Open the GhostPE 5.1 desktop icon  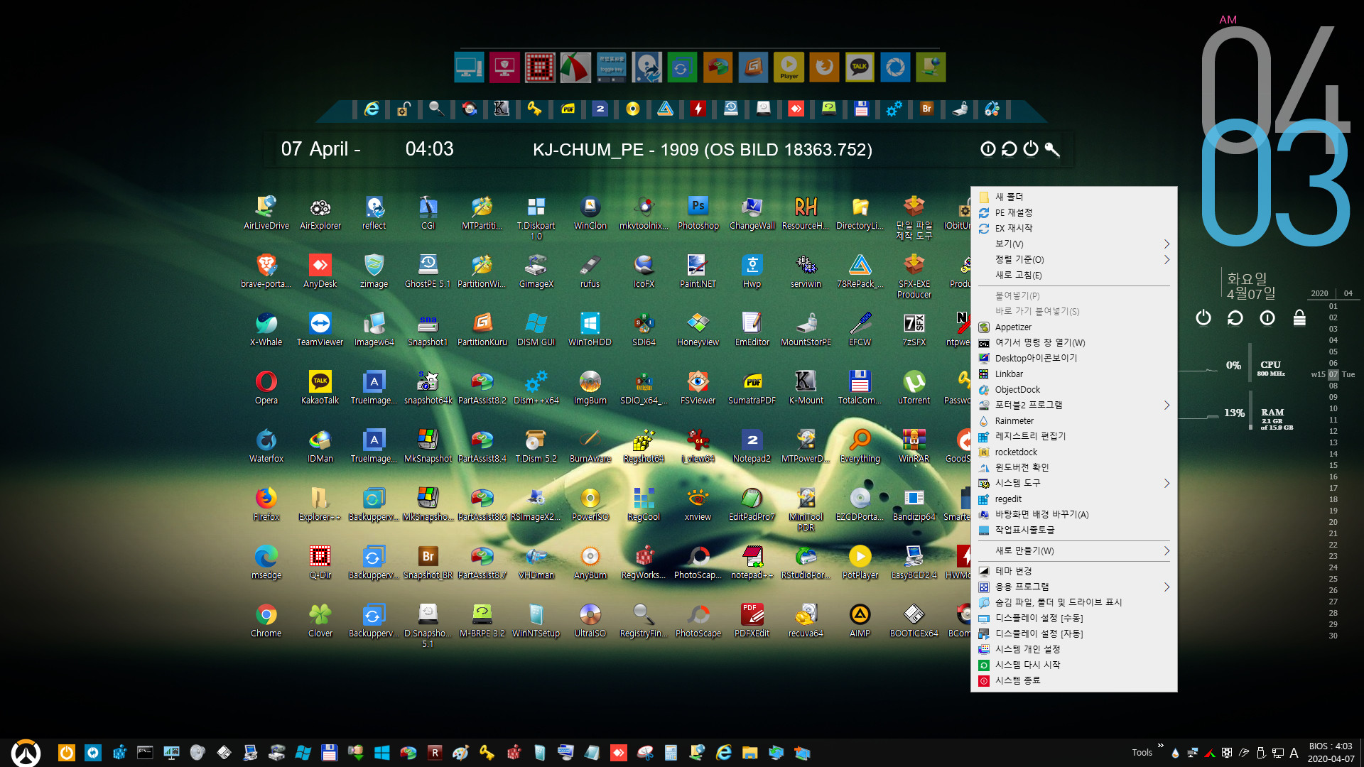(x=428, y=271)
